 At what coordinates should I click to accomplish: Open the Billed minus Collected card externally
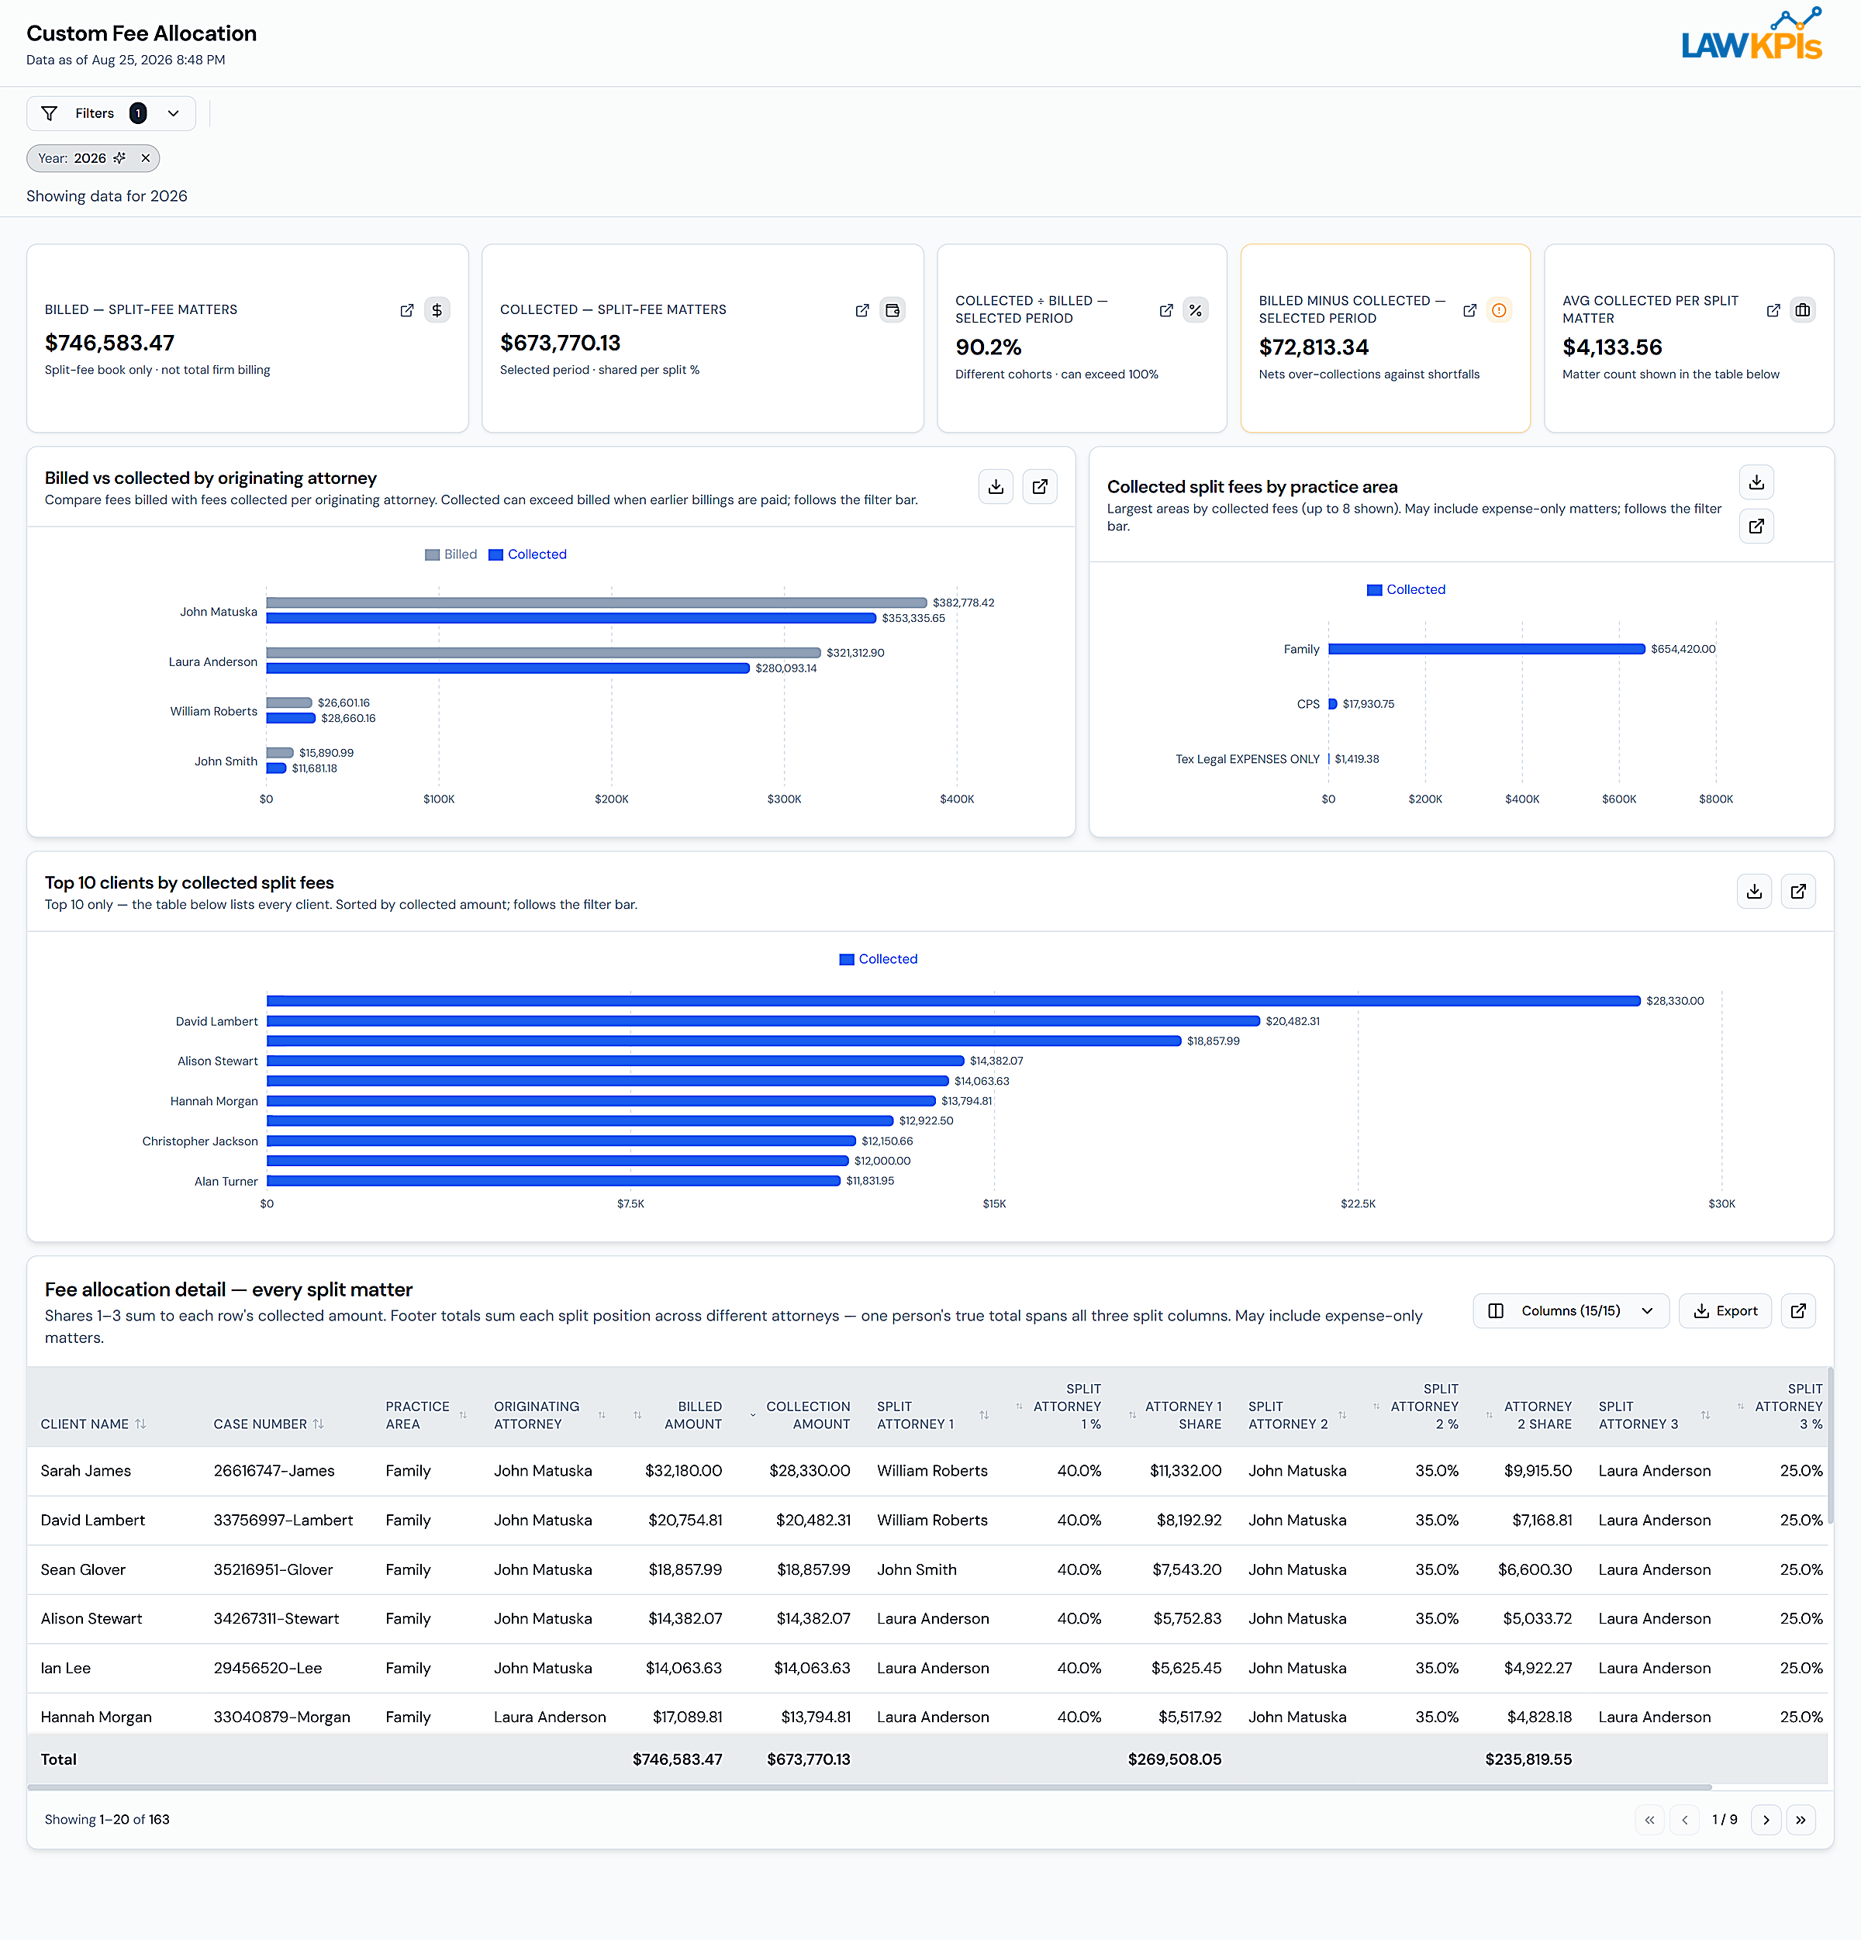pos(1470,310)
